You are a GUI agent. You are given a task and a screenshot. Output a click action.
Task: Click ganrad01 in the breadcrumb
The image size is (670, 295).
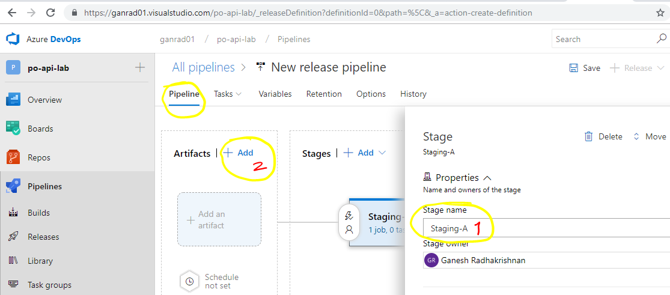click(177, 39)
